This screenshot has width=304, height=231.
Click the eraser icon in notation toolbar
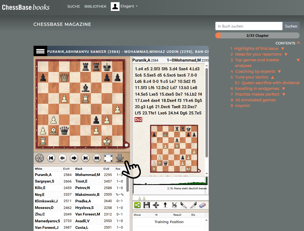(x=202, y=205)
